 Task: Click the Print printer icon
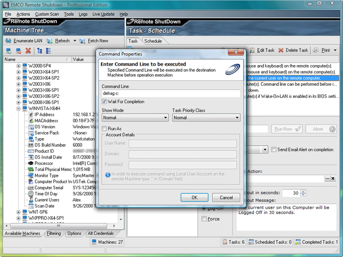[x=316, y=50]
